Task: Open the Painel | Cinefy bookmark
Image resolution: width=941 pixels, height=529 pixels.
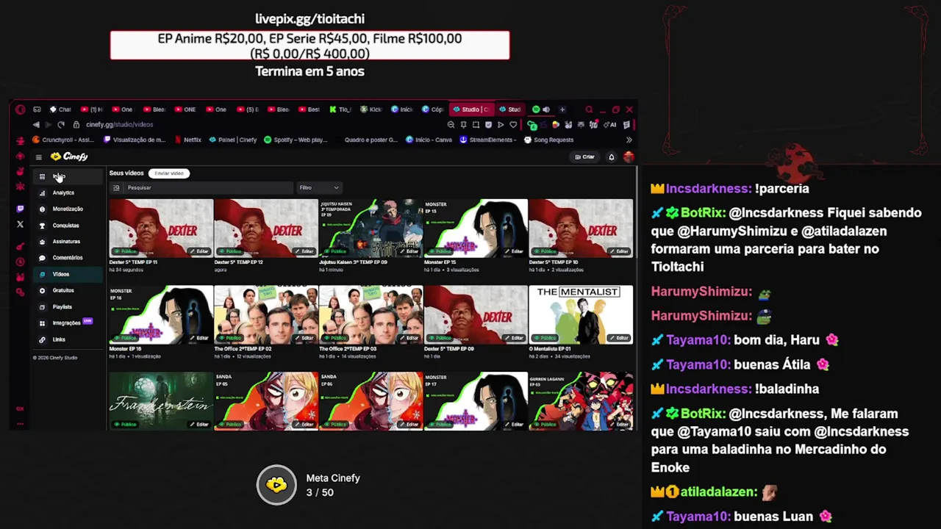Action: (233, 140)
